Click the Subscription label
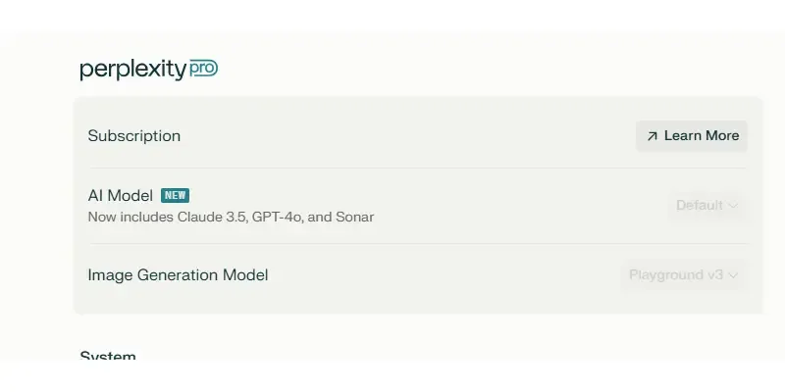 [134, 136]
